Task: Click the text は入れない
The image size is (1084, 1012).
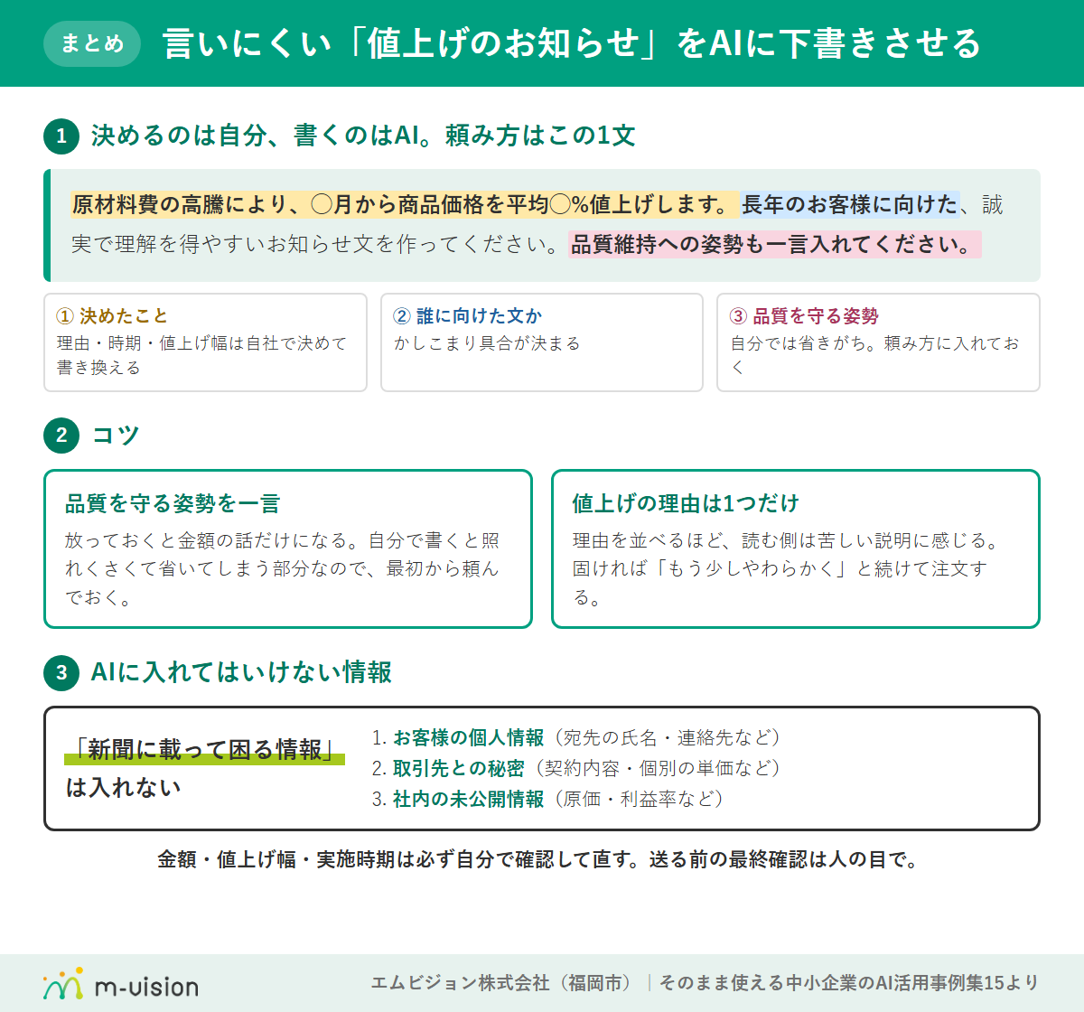Action: 123,788
